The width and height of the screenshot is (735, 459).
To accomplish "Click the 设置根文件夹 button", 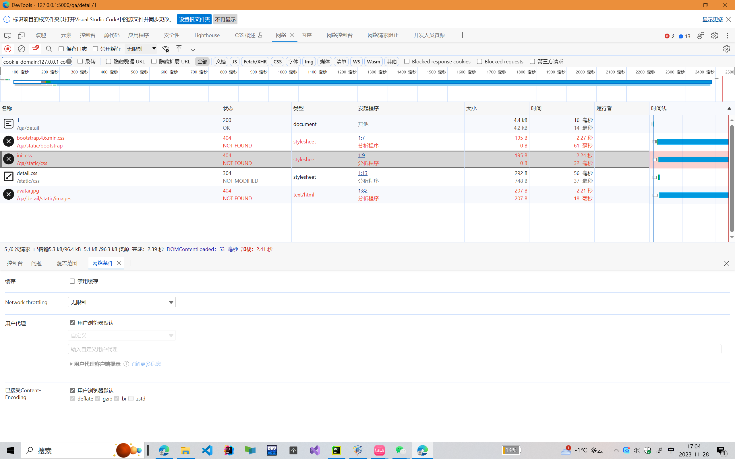I will pyautogui.click(x=194, y=20).
